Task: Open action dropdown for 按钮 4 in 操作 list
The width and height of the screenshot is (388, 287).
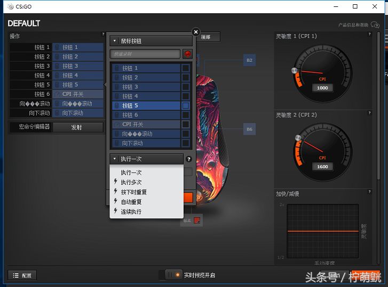Action: pos(78,75)
